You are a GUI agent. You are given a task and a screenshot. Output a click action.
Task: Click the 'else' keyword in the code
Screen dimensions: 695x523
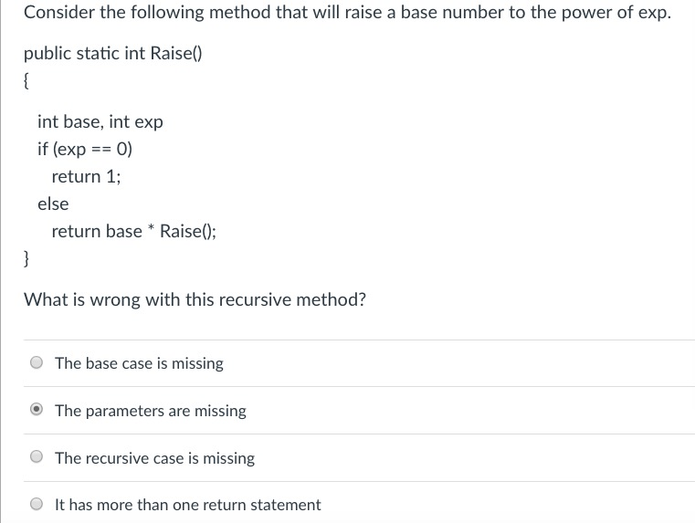53,204
